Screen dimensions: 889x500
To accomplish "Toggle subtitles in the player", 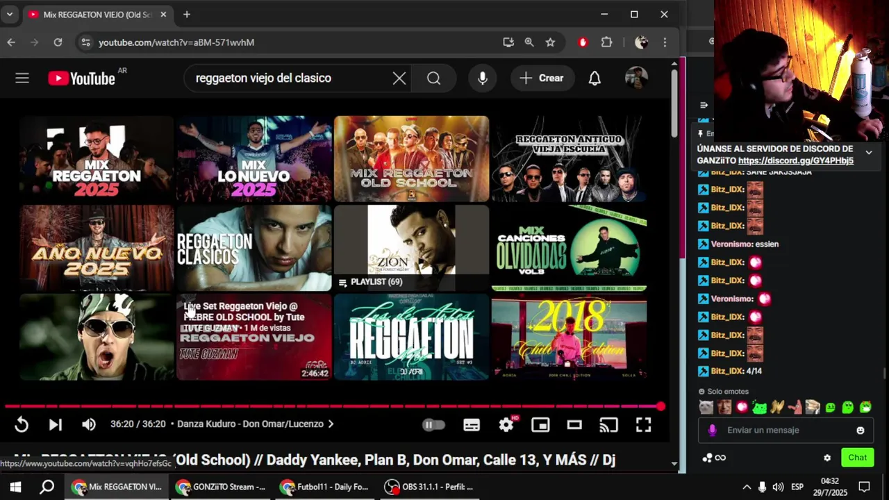I will (472, 425).
